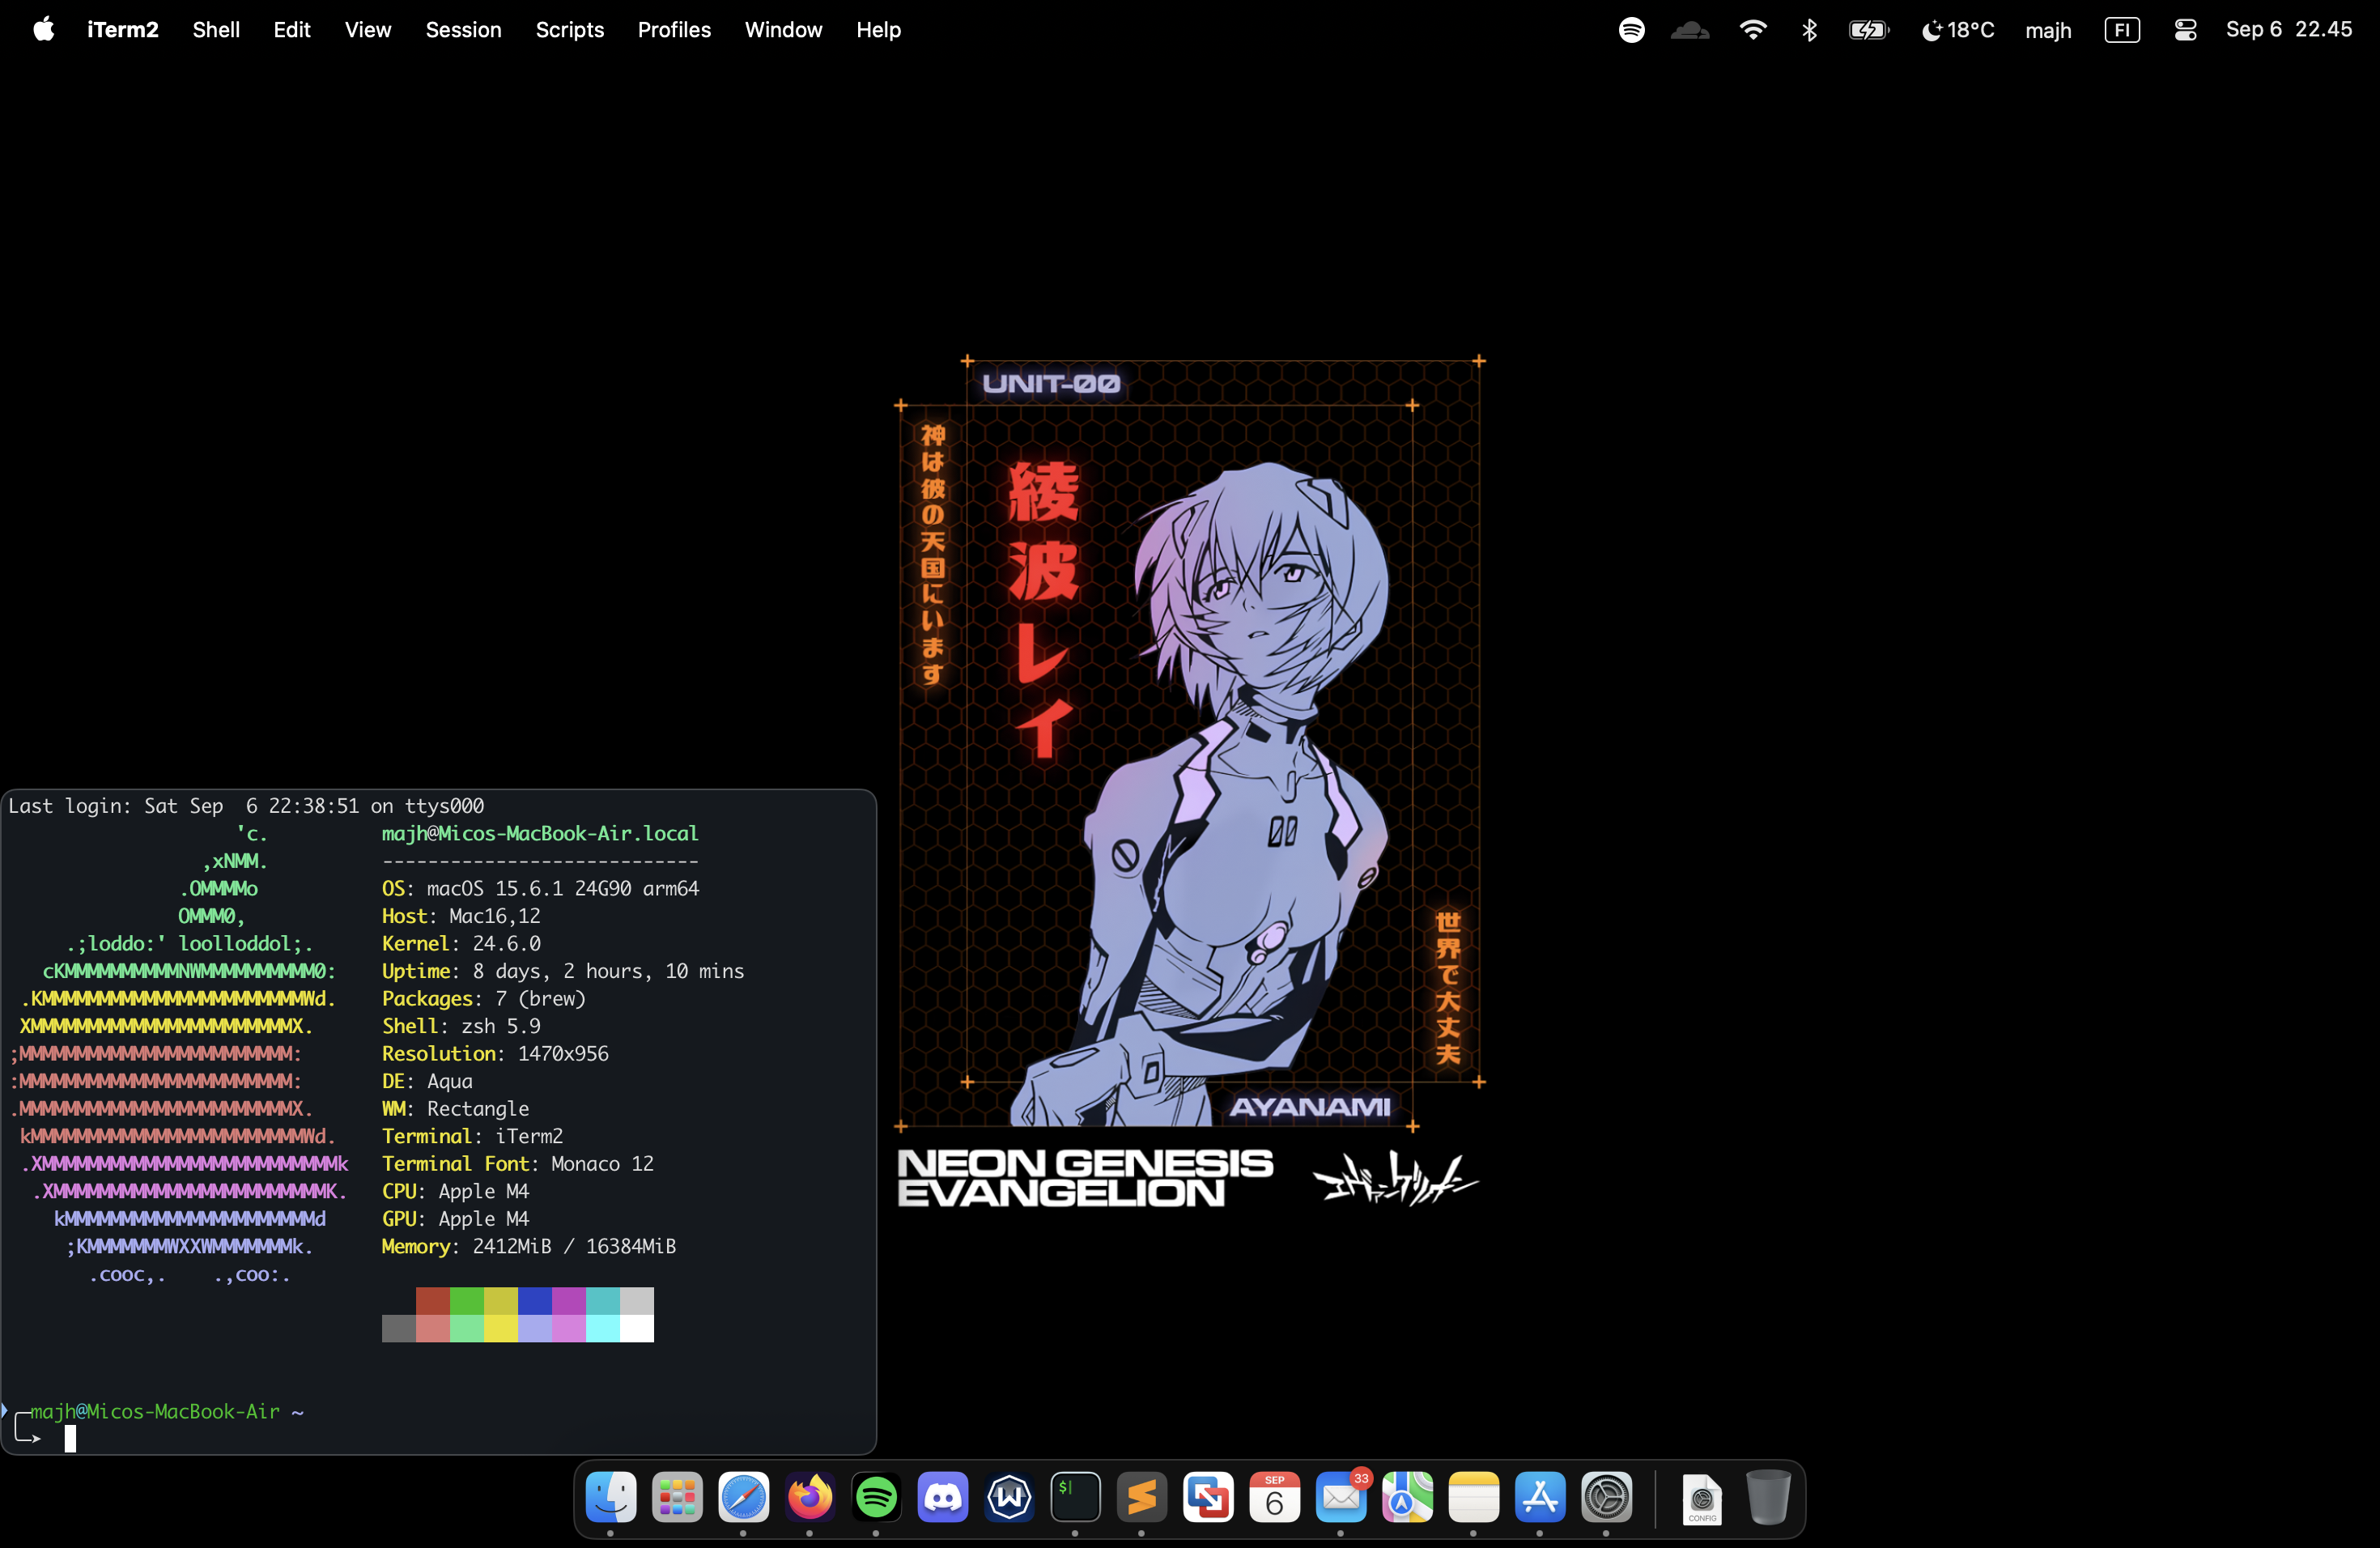Click the 'Shell: zsh 5.9' line

(x=461, y=1026)
